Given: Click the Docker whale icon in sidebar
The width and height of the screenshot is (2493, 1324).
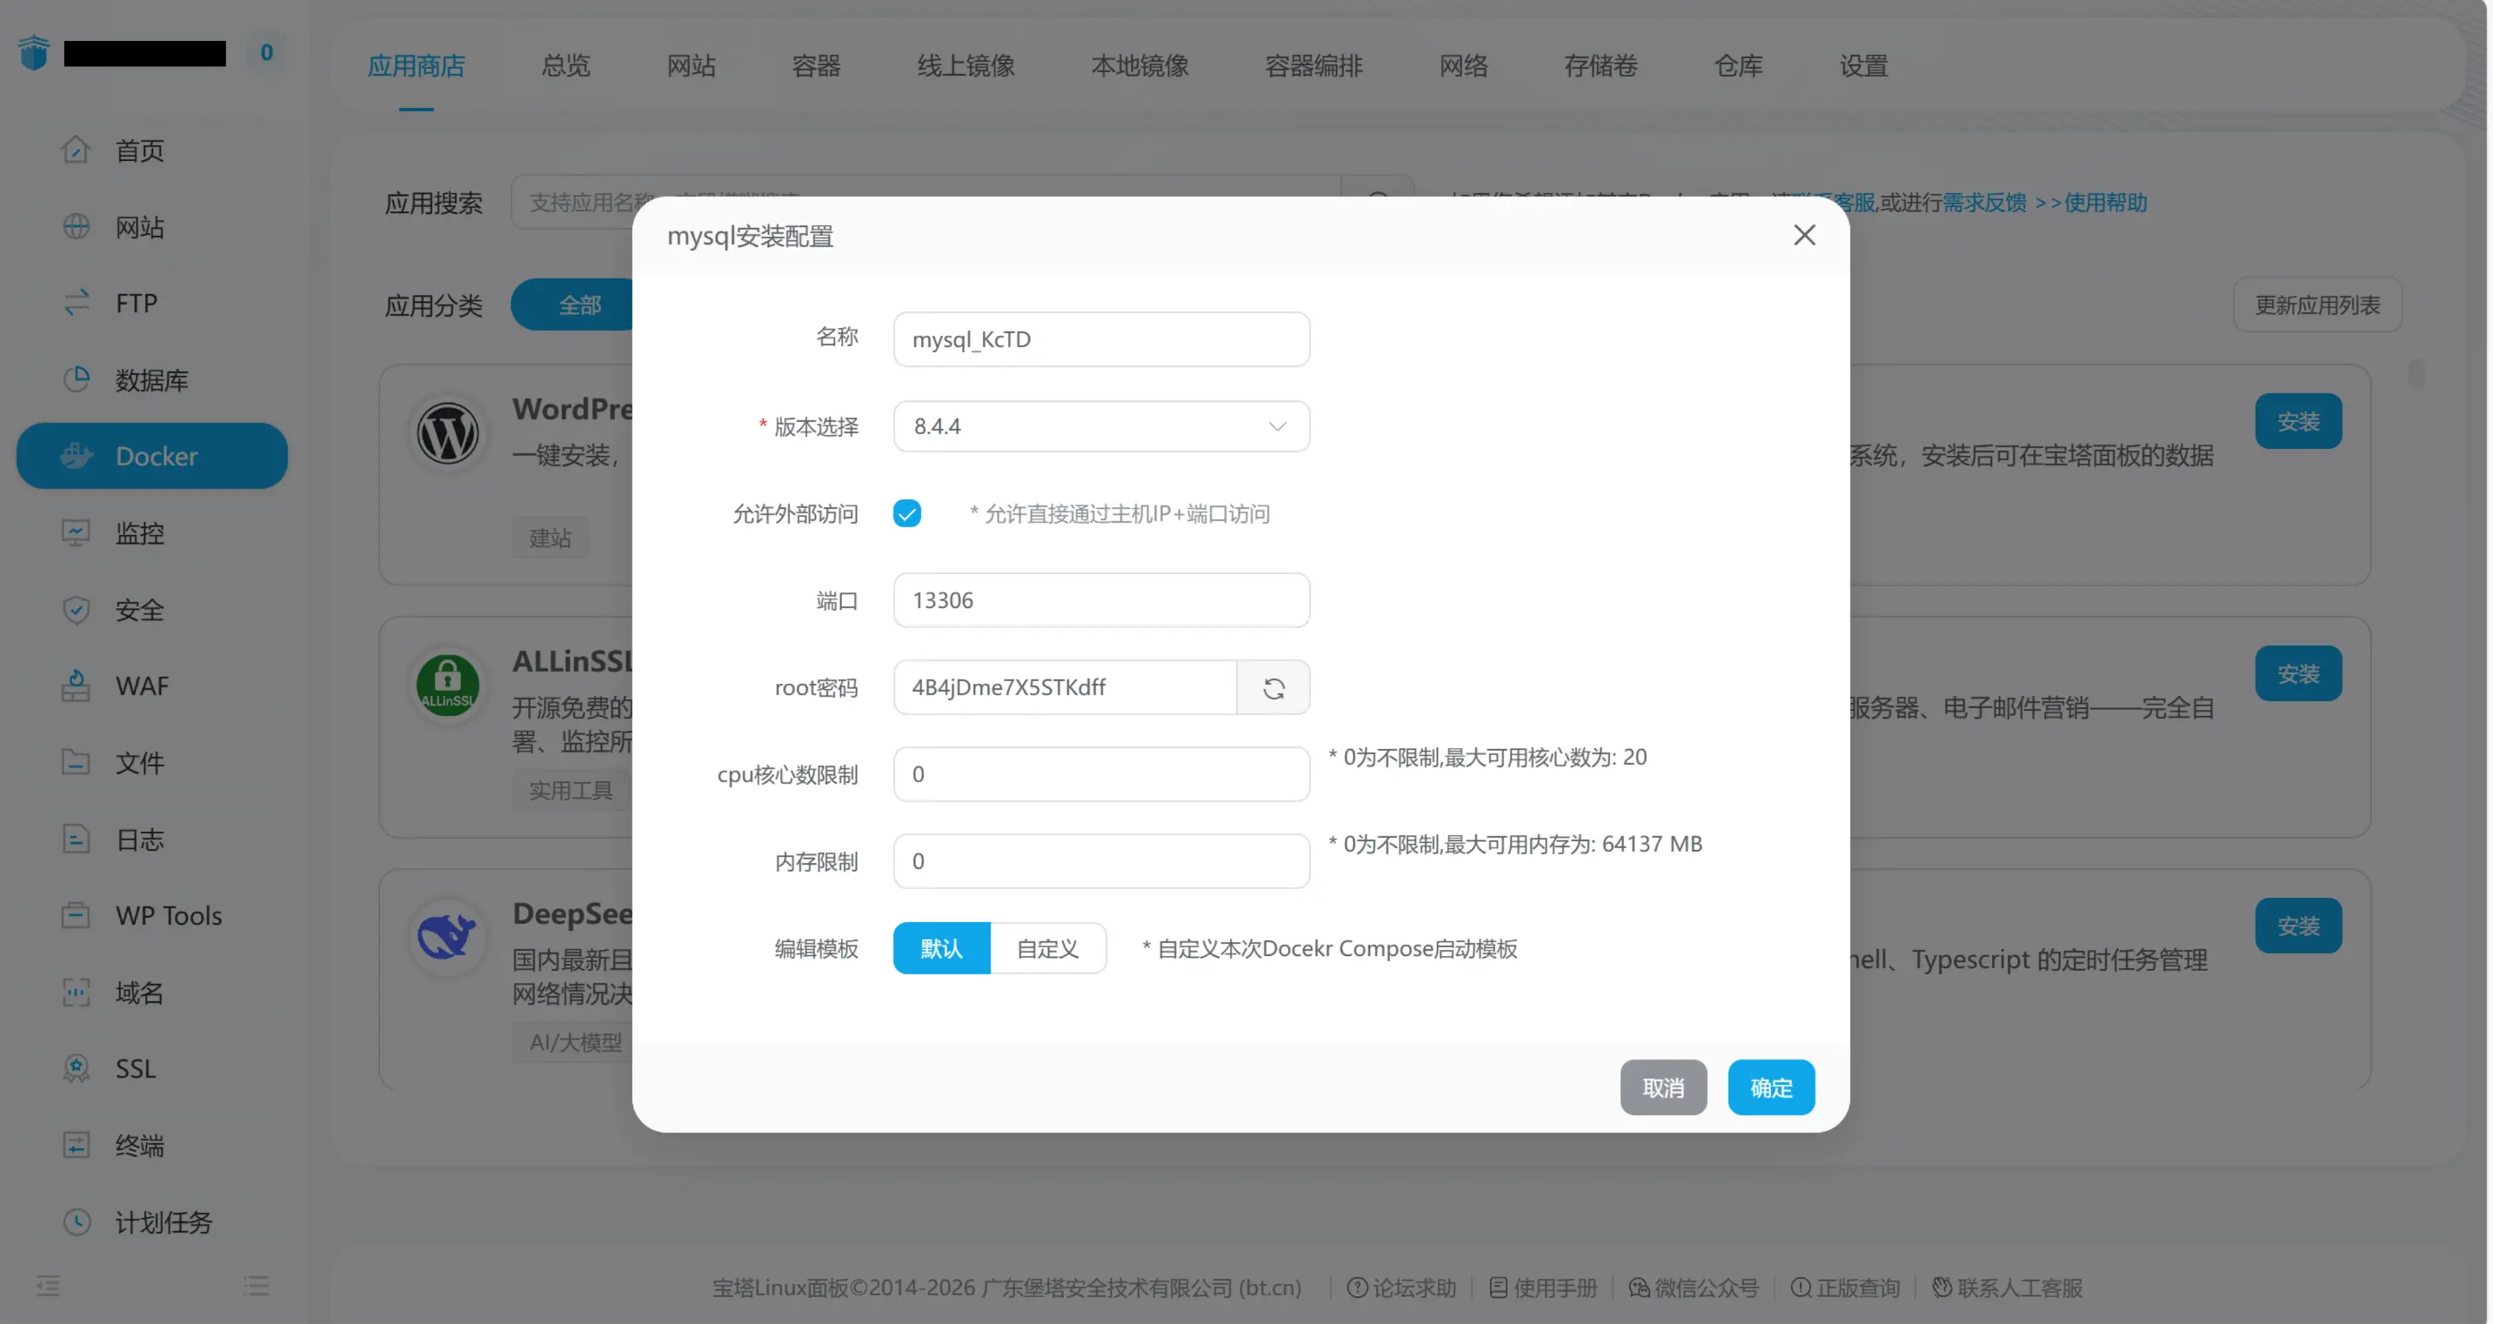Looking at the screenshot, I should click(x=76, y=456).
